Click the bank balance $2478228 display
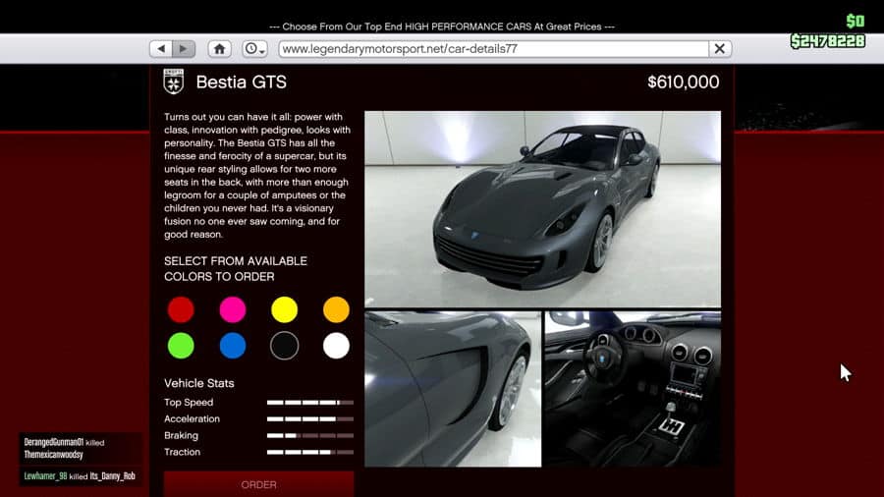 pyautogui.click(x=827, y=41)
